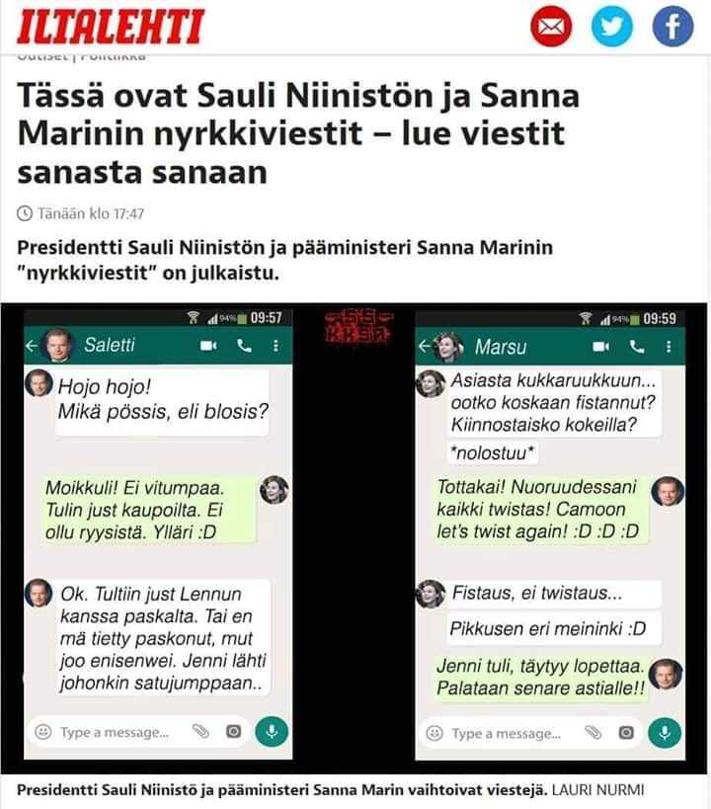Open three-dot menu in Marsu chat

669,347
